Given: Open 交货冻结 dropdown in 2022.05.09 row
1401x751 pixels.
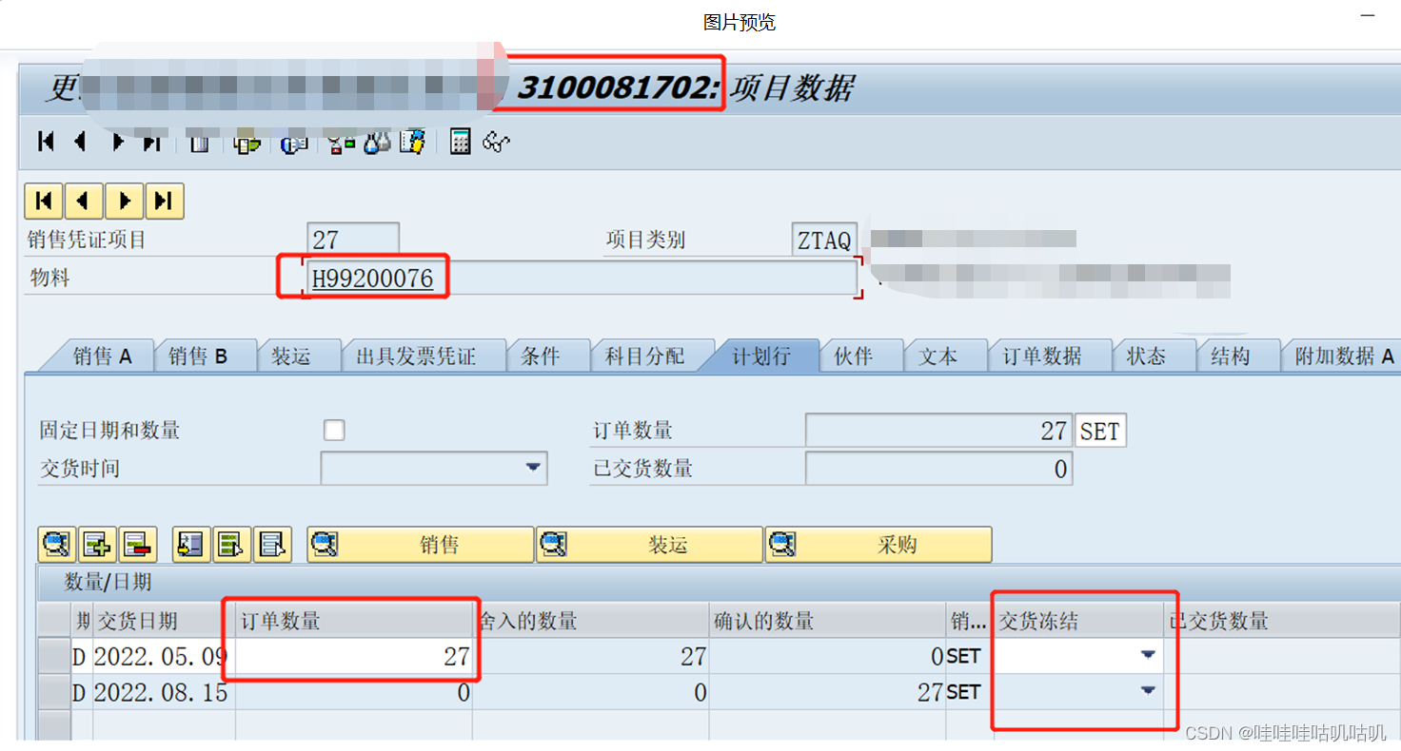Looking at the screenshot, I should point(1148,655).
